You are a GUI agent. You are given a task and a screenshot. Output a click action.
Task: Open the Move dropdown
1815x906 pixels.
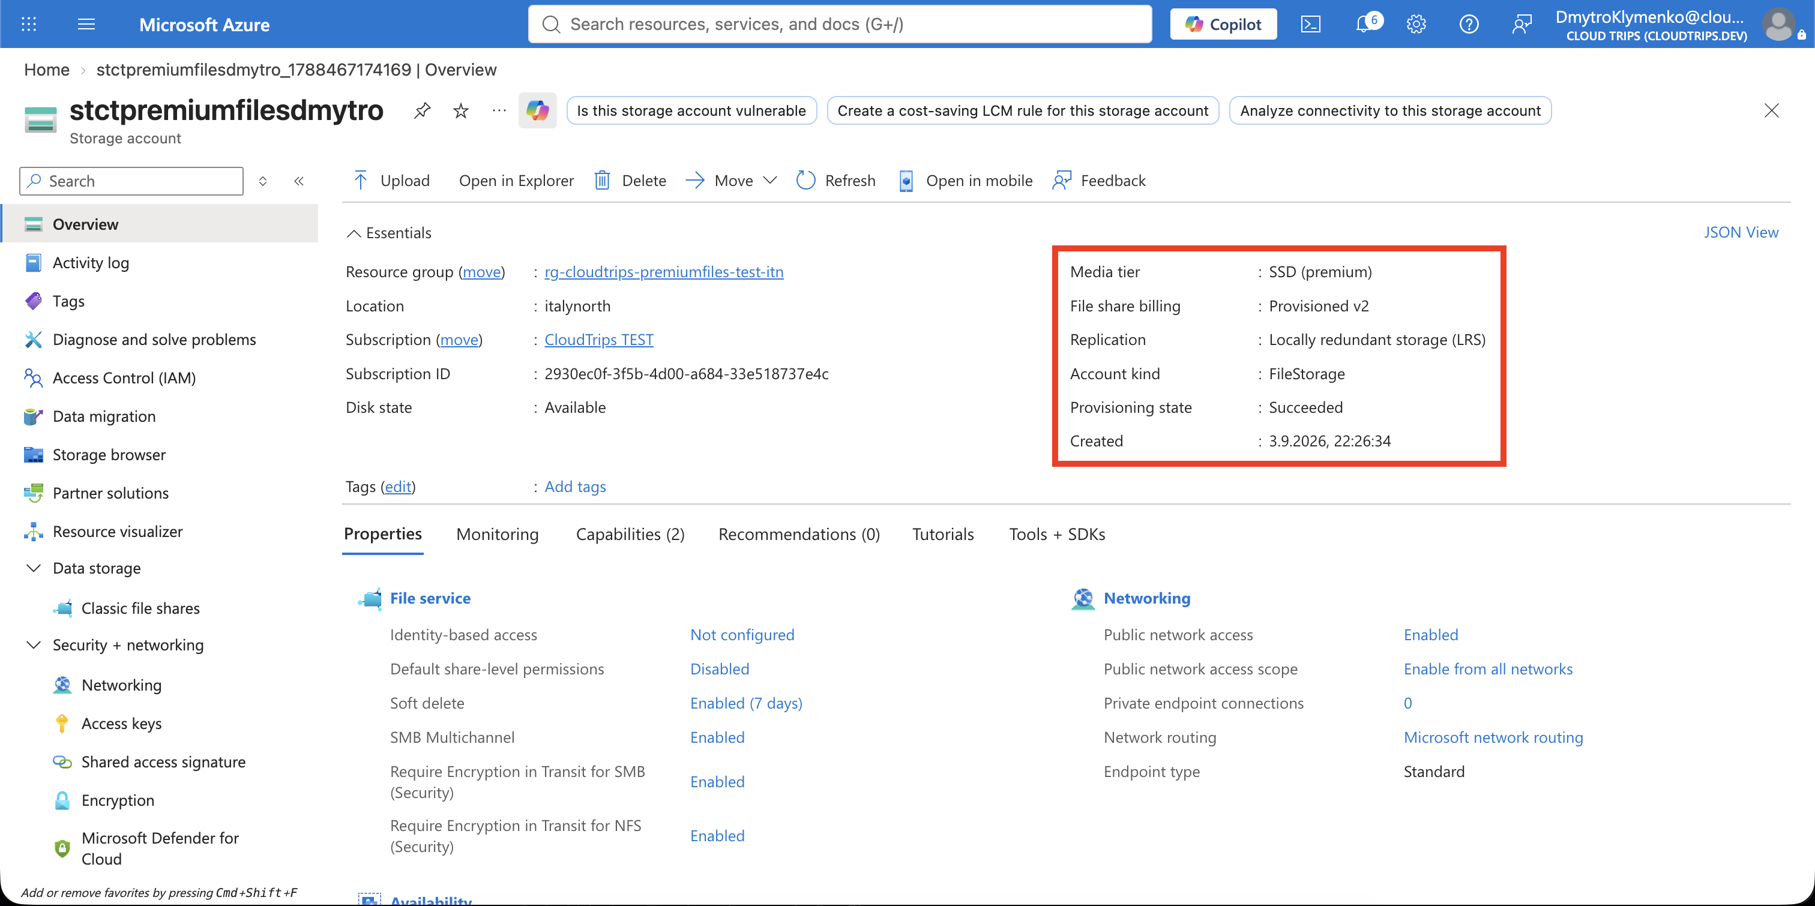pyautogui.click(x=732, y=181)
